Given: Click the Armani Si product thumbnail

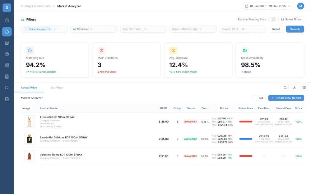Looking at the screenshot, I should click(29, 122).
